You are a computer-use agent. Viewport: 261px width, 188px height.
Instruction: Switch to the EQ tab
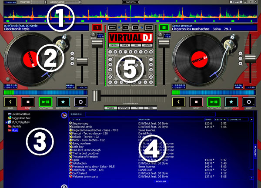(136, 45)
